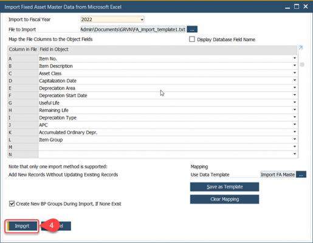The width and height of the screenshot is (313, 243).
Task: Click the Clear Mapping button
Action: click(x=224, y=199)
